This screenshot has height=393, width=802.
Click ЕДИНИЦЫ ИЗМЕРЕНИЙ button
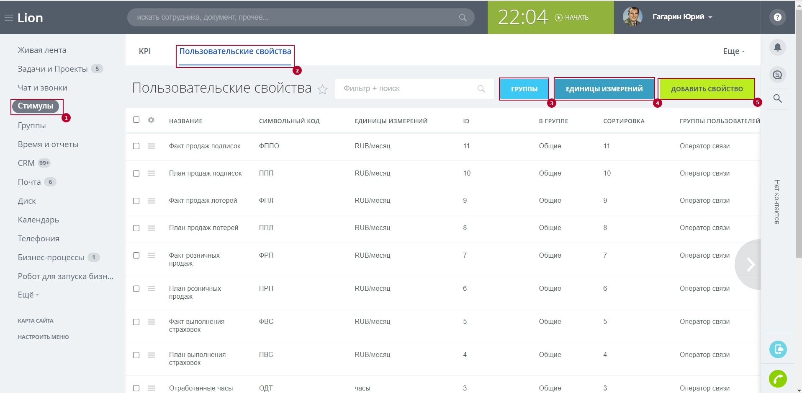[x=604, y=89]
